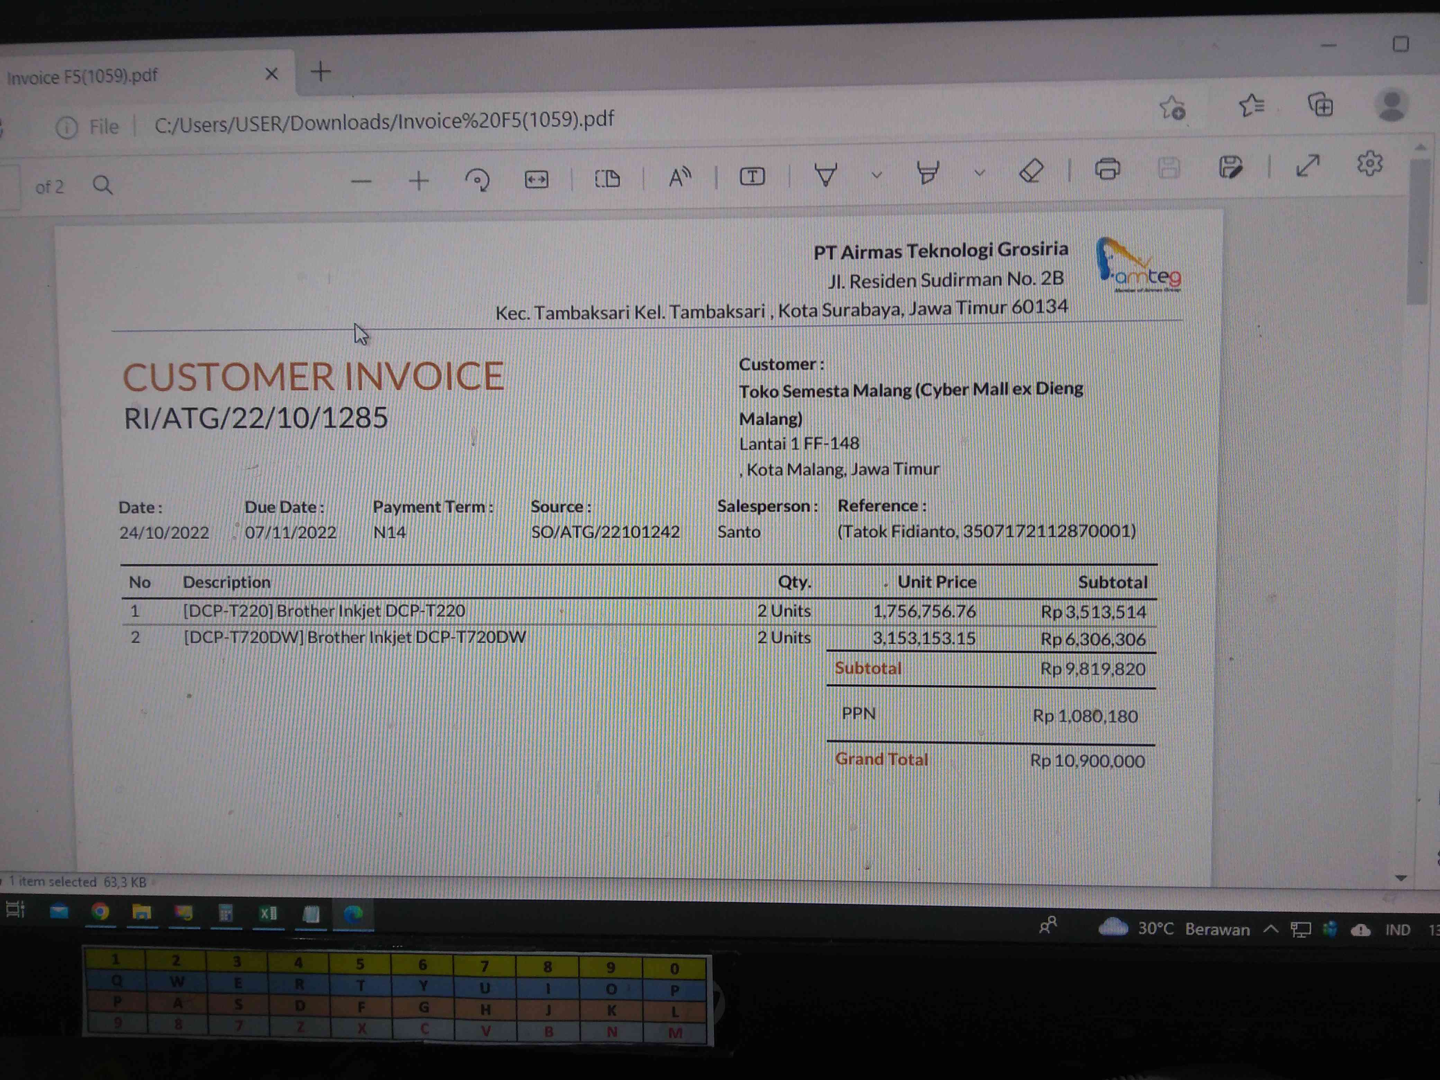Open Google Chrome from the taskbar
The width and height of the screenshot is (1440, 1080).
pyautogui.click(x=100, y=911)
